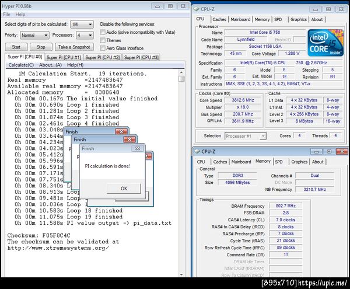
Task: Select About tab in lower CPU-Z window
Action: coord(318,162)
